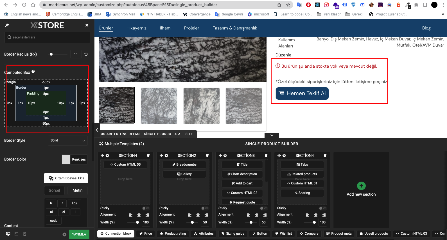Delete the first SECTION4 column
This screenshot has height=240, width=447.
148,156
